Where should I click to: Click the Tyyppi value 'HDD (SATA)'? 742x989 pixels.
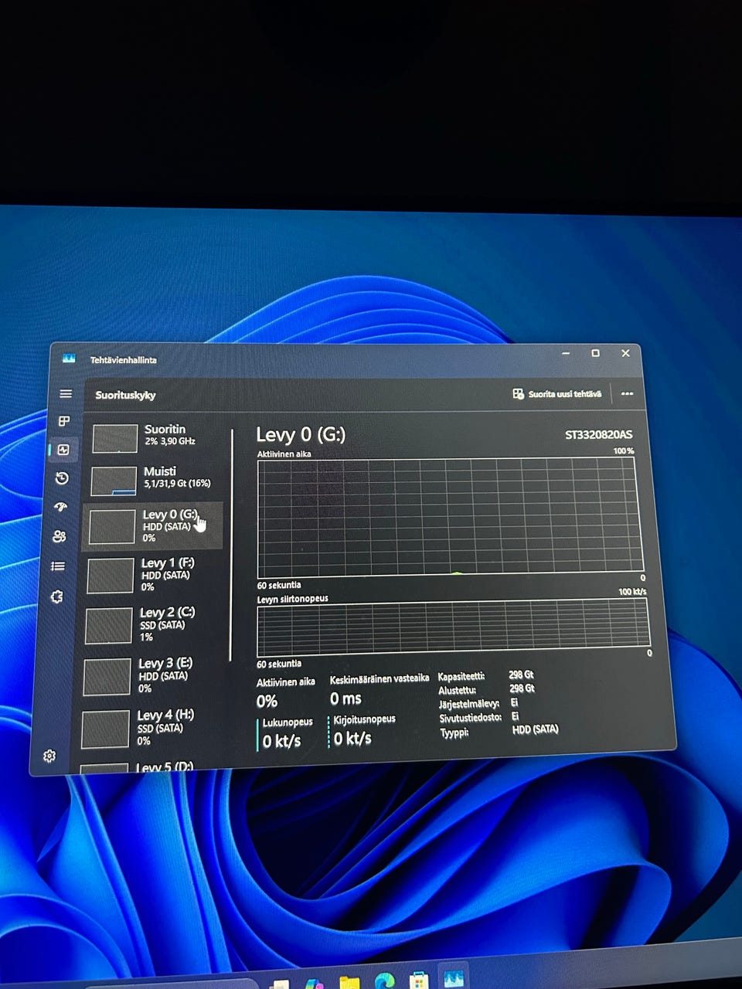click(x=535, y=729)
